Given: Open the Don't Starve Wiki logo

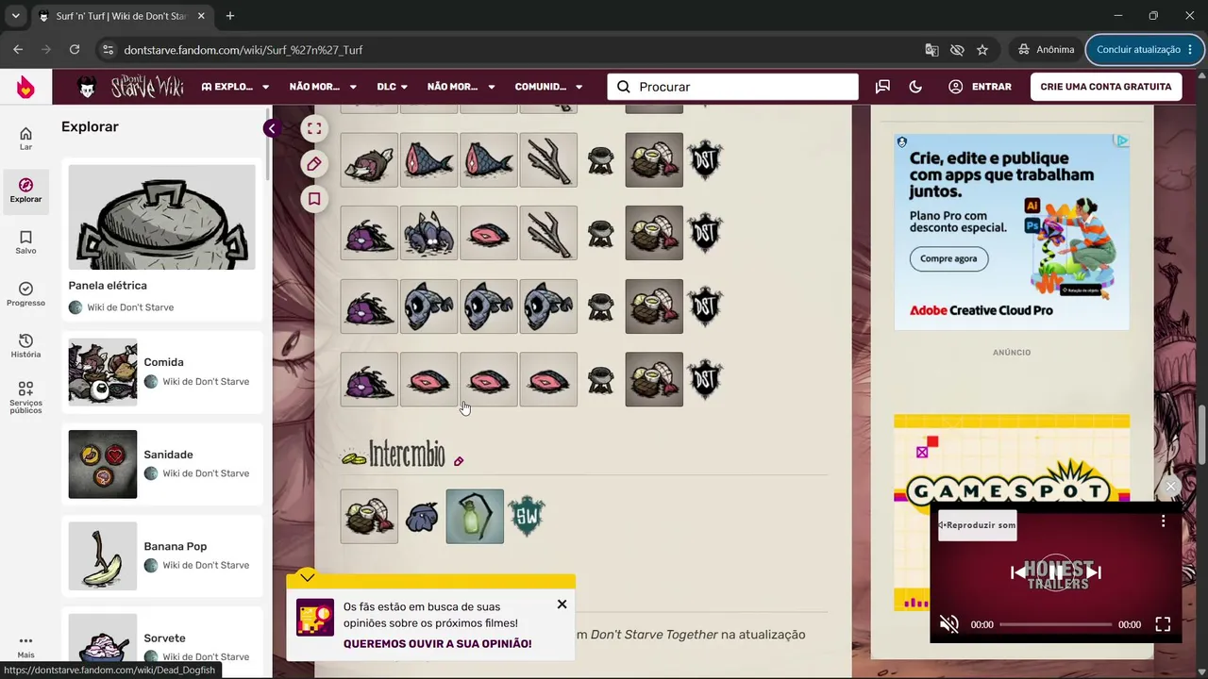Looking at the screenshot, I should pyautogui.click(x=131, y=87).
